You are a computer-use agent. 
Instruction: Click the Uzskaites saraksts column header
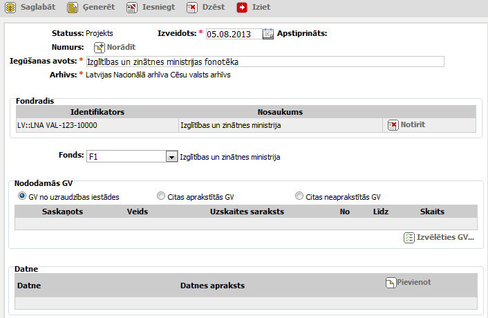pos(247,212)
